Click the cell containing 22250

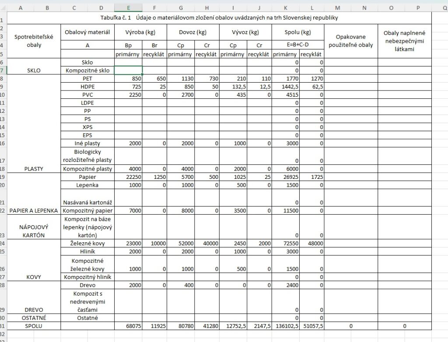click(128, 177)
